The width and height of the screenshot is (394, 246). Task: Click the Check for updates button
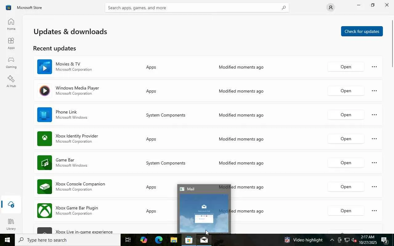362,31
